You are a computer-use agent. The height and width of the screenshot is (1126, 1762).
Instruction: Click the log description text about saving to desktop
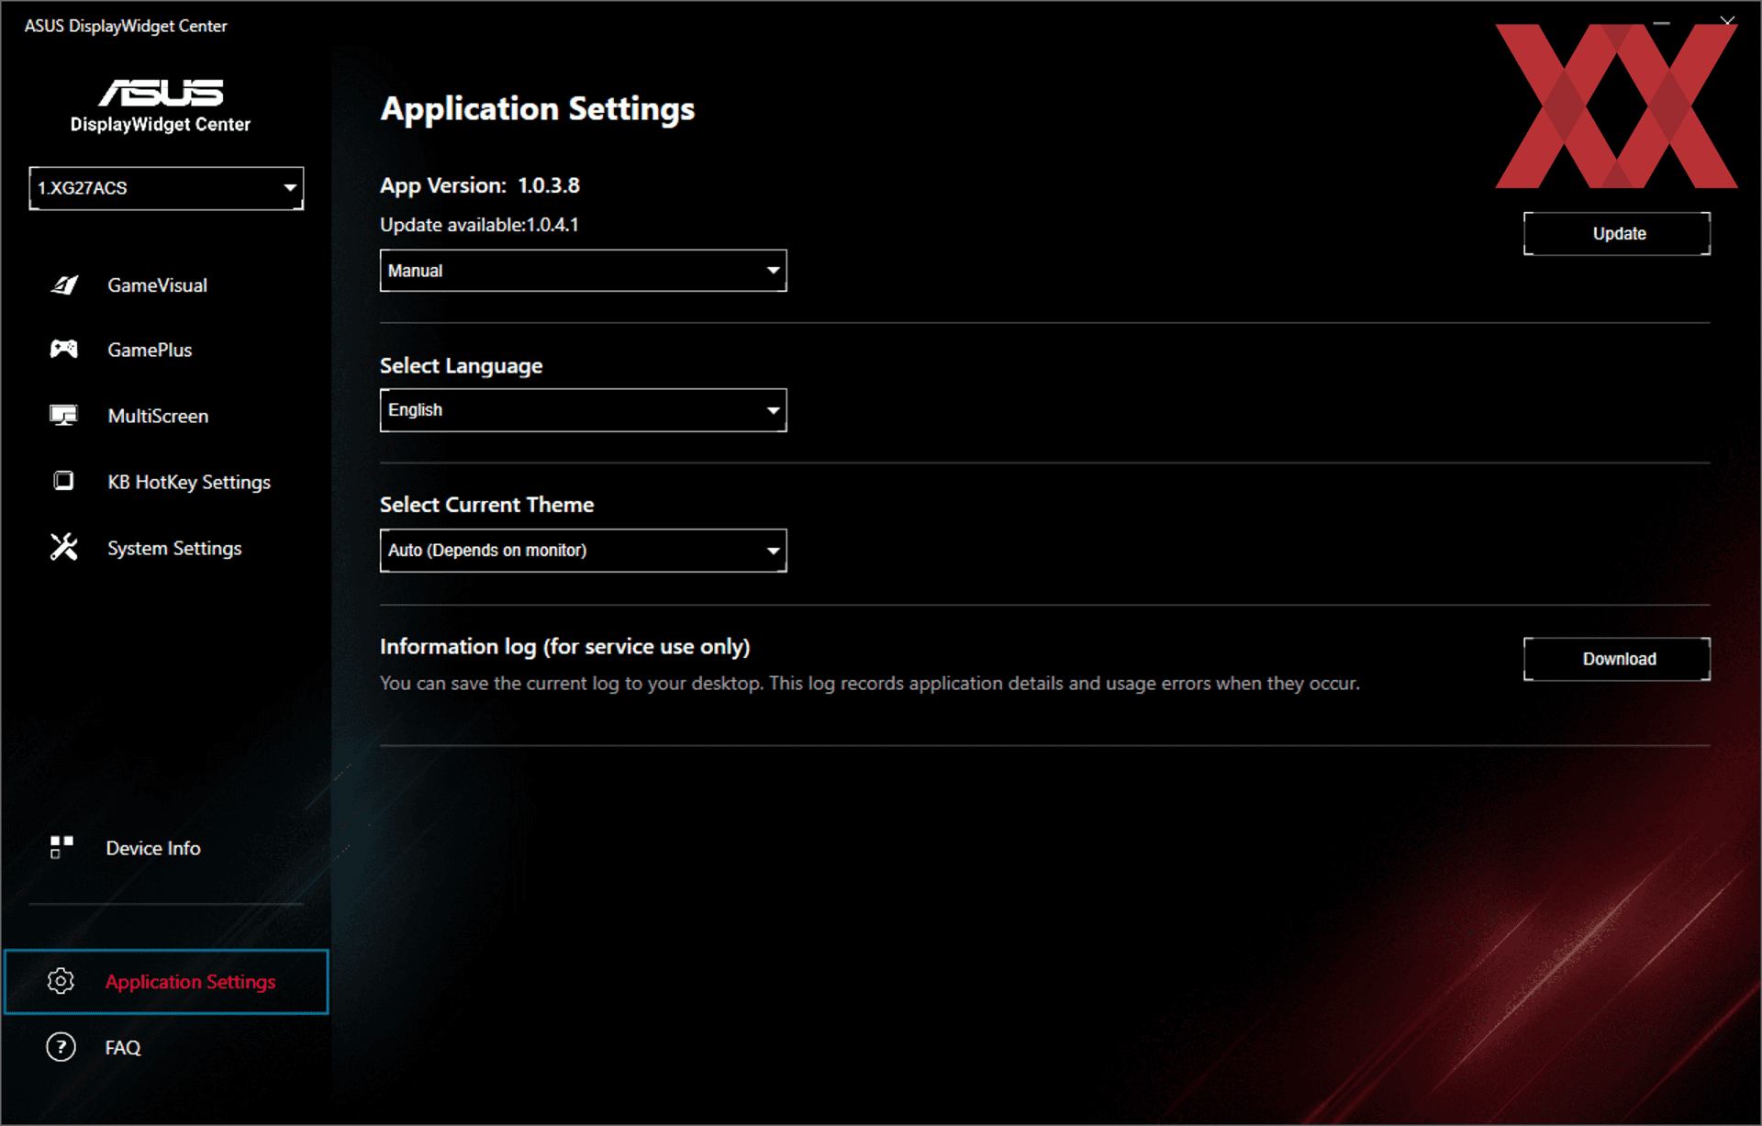click(x=870, y=684)
